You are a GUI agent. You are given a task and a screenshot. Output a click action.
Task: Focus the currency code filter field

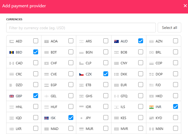pos(81,28)
